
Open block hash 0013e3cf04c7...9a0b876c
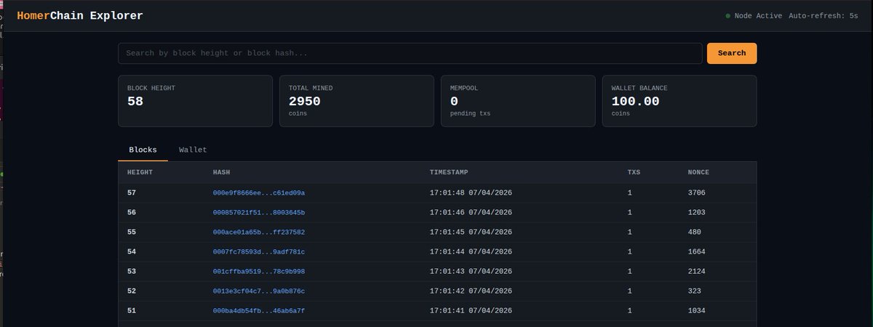(x=259, y=291)
